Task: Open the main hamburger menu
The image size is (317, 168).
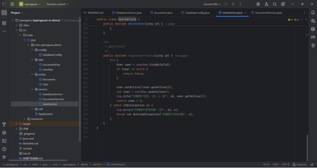Action: pyautogui.click(x=12, y=4)
